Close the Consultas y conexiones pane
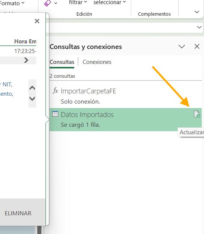This screenshot has height=234, width=204. tap(197, 47)
